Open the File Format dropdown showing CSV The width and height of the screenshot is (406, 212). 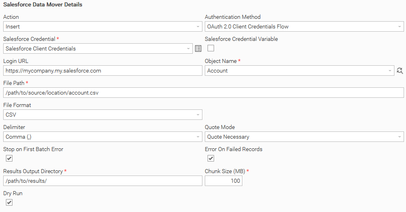pyautogui.click(x=102, y=115)
